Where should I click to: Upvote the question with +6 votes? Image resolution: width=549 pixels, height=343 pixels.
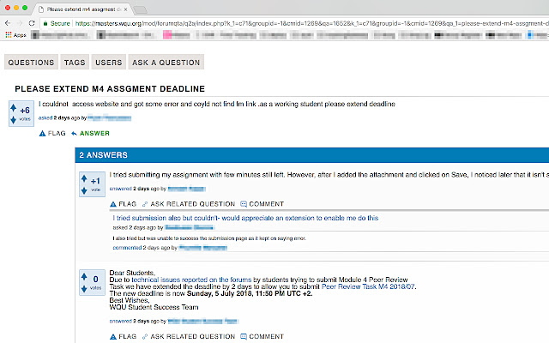tap(14, 107)
